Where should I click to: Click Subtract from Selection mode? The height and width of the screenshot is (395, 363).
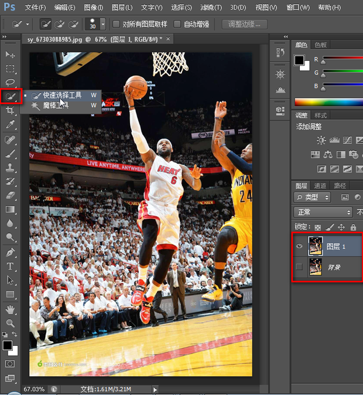[73, 25]
